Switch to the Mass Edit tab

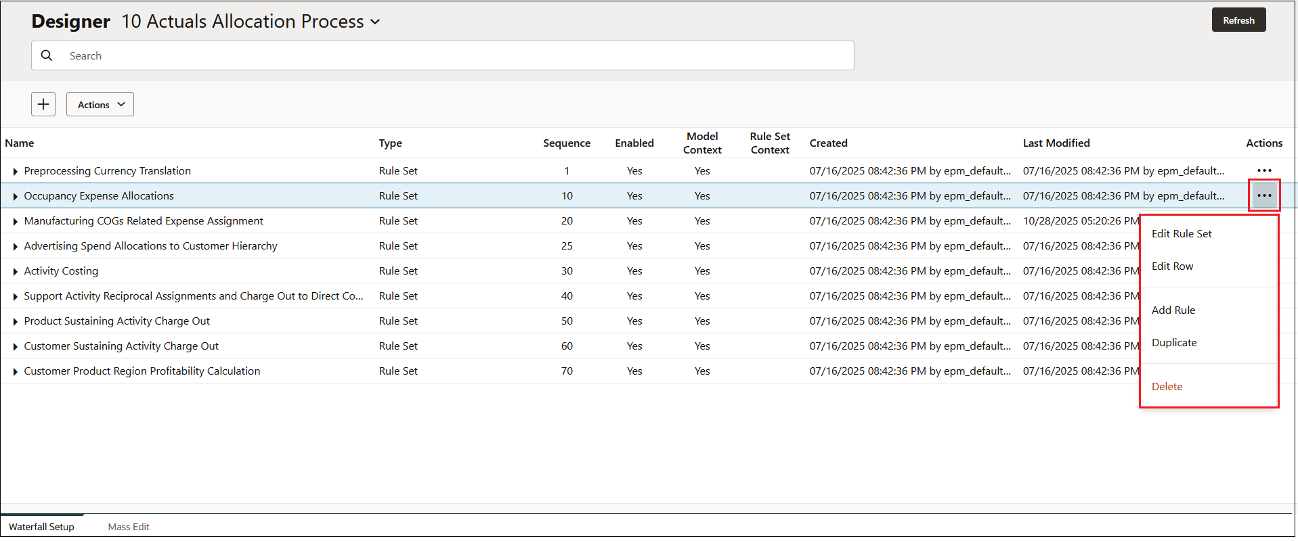pyautogui.click(x=129, y=527)
